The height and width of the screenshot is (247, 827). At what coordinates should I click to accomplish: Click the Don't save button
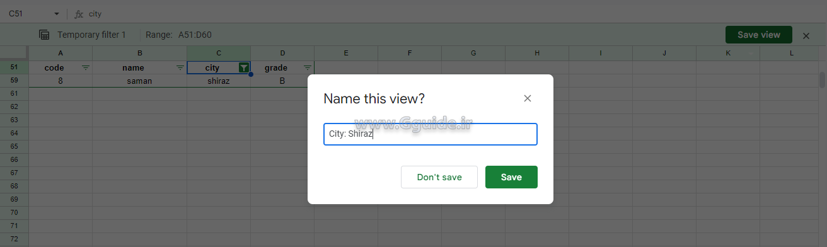(439, 177)
